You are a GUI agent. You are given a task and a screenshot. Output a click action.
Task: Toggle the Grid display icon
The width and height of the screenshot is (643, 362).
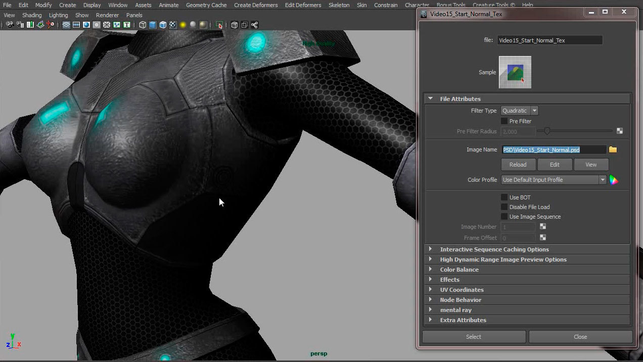[66, 25]
